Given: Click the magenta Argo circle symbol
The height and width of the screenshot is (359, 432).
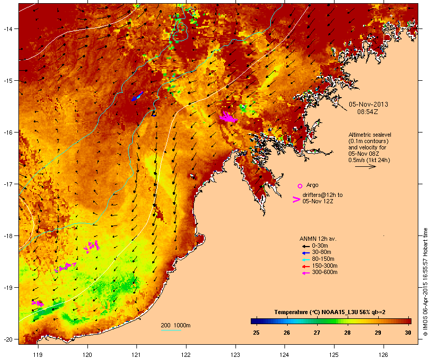Looking at the screenshot, I should [300, 186].
